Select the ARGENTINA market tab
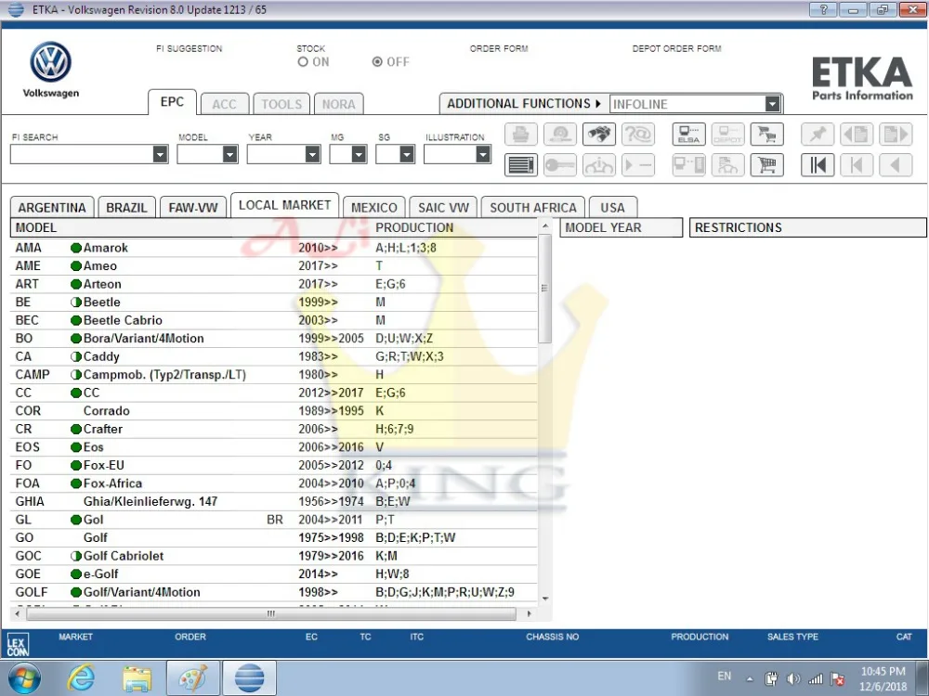 pos(52,208)
